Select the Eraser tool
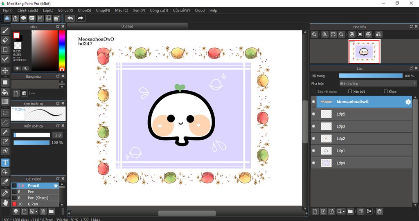Screen dimensions: 419x221 point(5,40)
